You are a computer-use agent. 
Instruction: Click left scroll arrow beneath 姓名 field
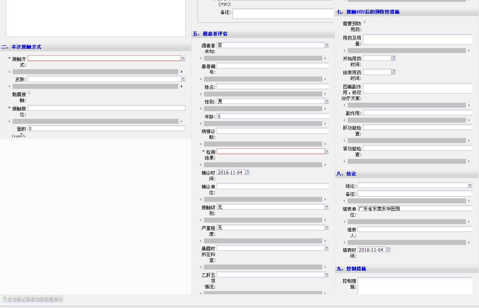pos(201,94)
